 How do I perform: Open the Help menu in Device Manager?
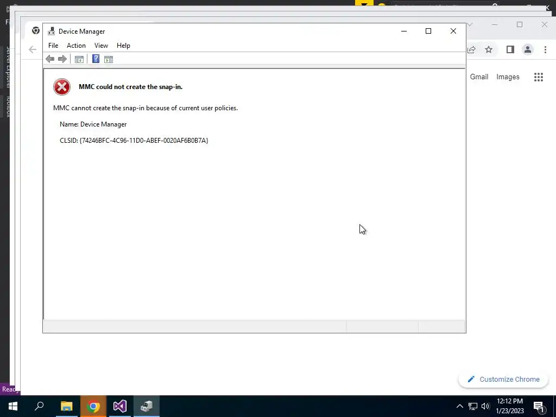point(123,46)
